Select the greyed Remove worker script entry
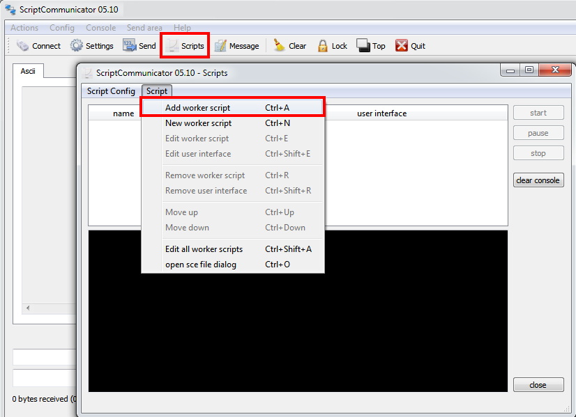Screen dimensions: 576x417 232,175
